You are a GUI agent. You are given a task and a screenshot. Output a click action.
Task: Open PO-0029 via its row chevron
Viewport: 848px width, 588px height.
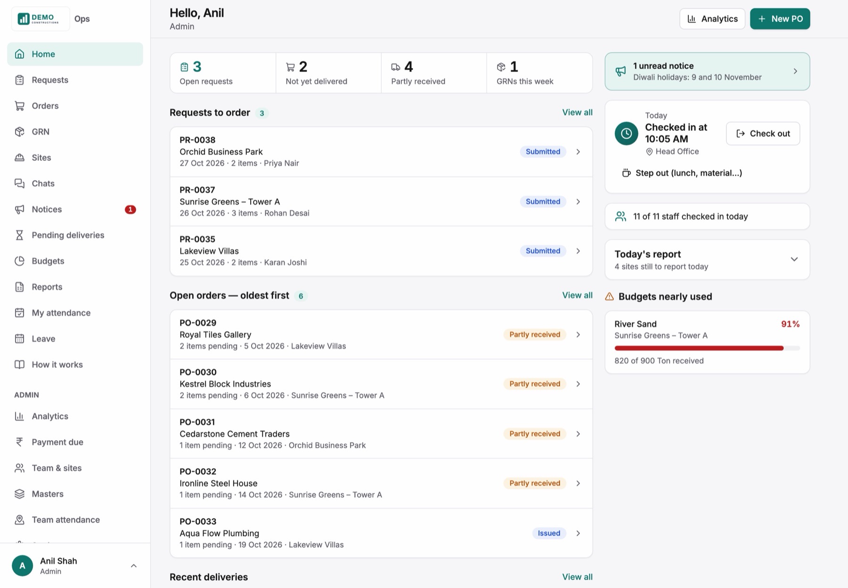tap(578, 335)
